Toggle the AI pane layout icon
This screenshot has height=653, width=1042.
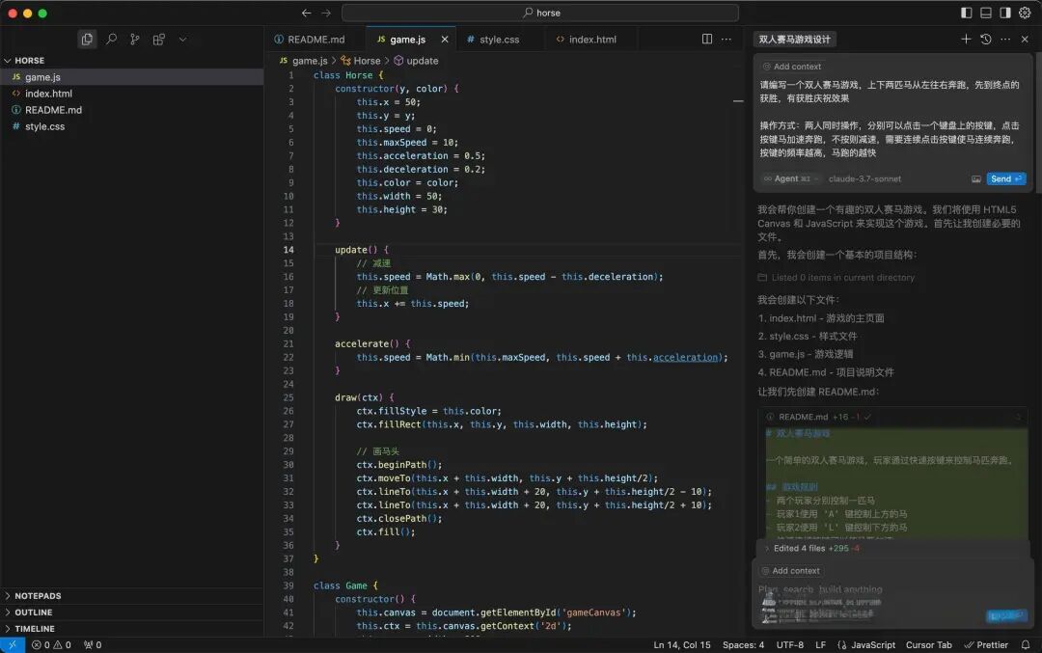1005,13
